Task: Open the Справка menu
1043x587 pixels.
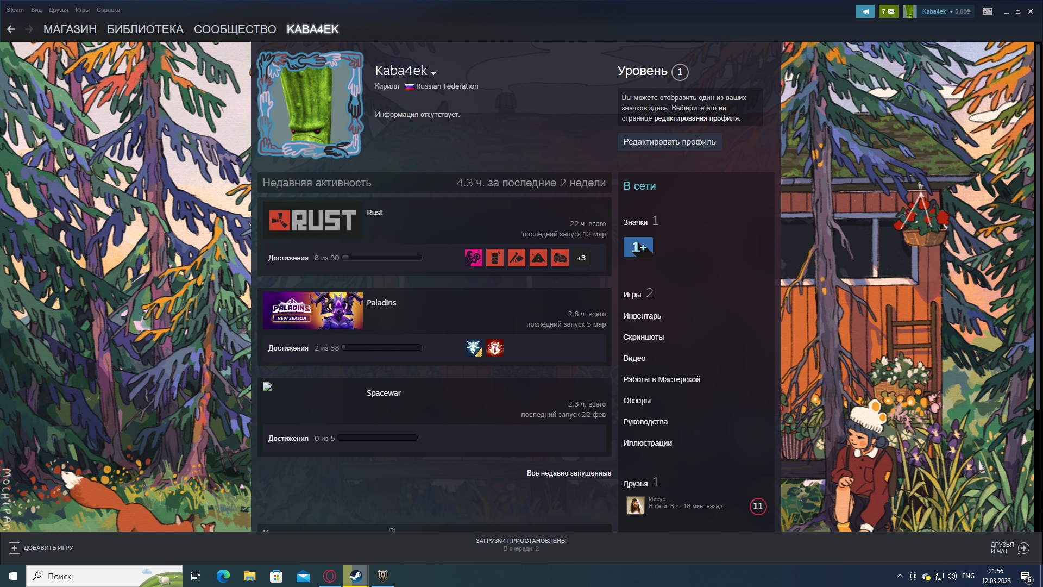Action: (108, 10)
